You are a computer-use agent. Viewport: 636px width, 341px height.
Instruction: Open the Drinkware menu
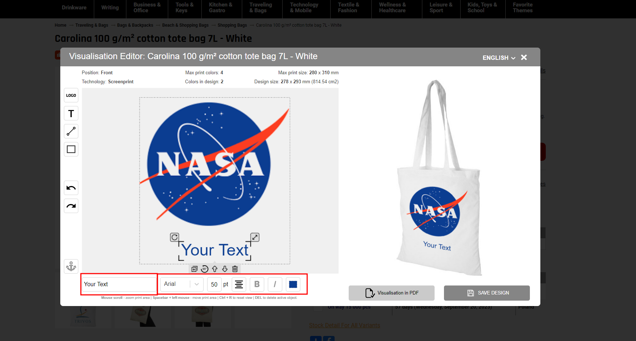[x=74, y=8]
